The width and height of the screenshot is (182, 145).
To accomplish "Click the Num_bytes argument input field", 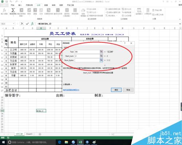I will coord(87,60).
